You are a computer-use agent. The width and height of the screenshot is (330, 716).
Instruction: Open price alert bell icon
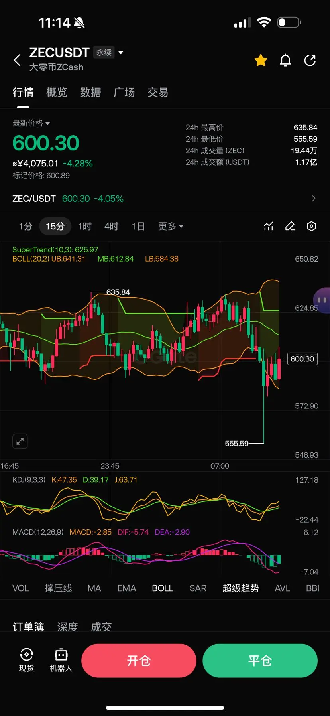(285, 60)
